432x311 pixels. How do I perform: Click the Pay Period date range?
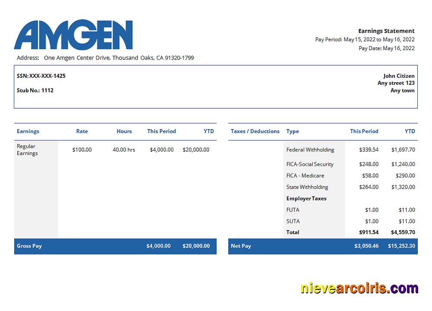[x=365, y=39]
